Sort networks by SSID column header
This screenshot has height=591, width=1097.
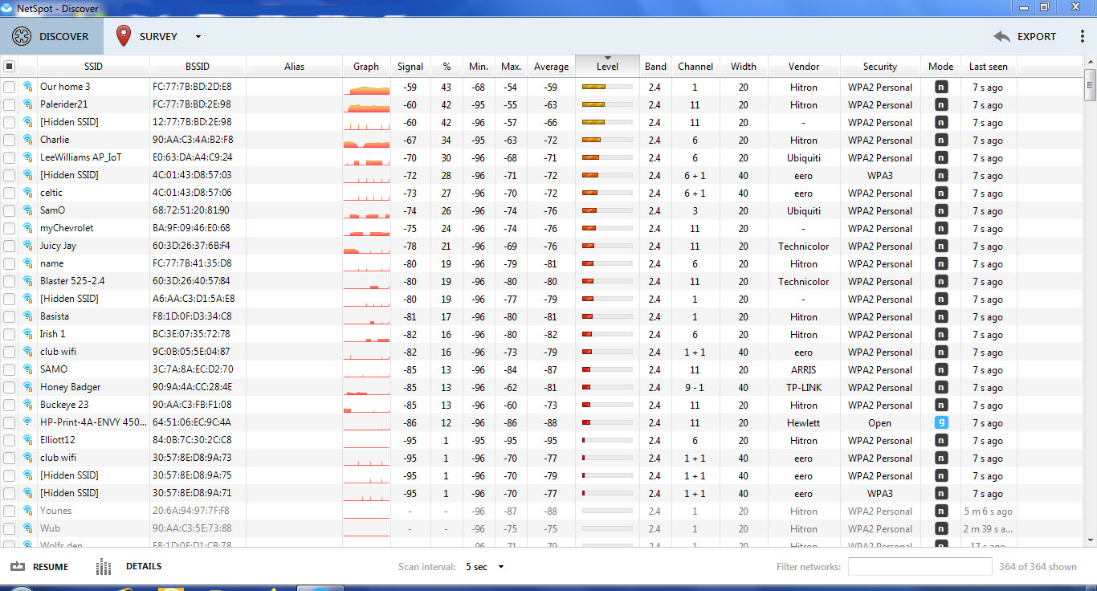(93, 67)
